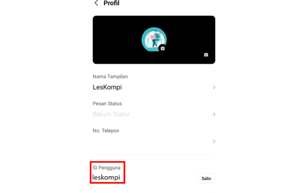Go back using the Profil back arrow
308x193 pixels.
coord(96,3)
